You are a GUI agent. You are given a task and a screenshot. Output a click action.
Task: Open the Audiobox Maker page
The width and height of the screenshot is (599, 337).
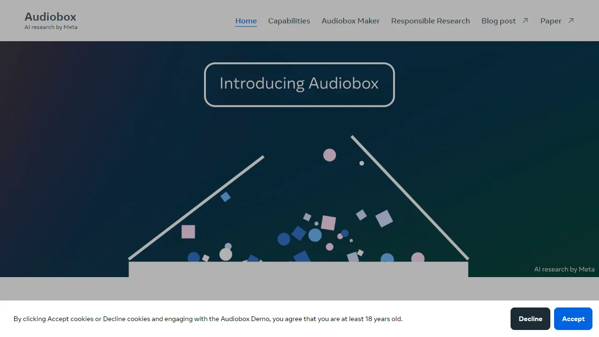[351, 21]
